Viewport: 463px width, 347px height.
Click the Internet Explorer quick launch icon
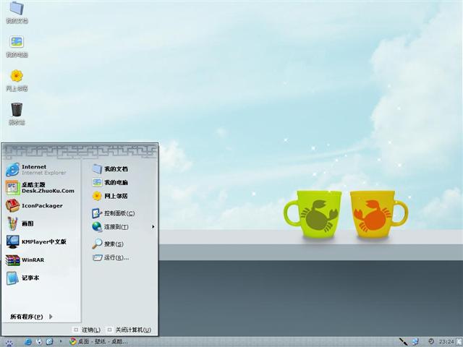click(28, 342)
